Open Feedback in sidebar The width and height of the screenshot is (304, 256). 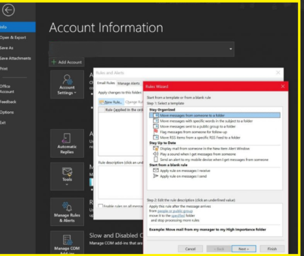[x=8, y=102]
